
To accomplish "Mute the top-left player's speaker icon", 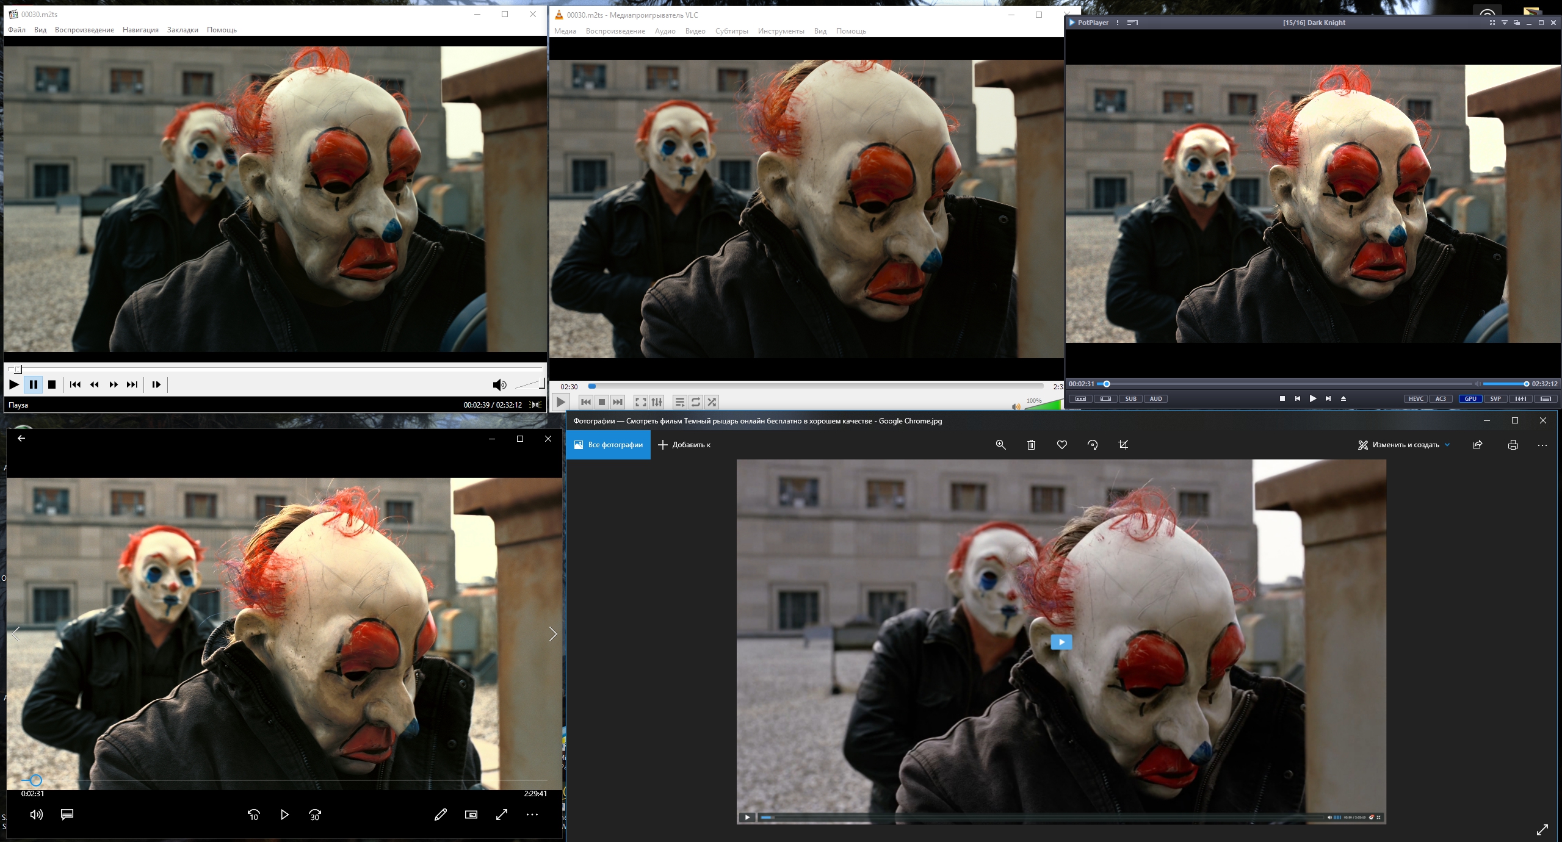I will 499,384.
